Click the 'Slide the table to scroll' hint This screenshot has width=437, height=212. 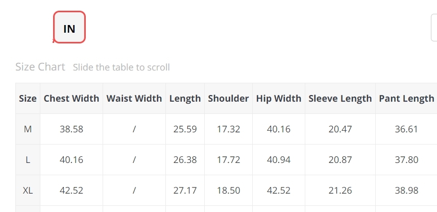(121, 67)
